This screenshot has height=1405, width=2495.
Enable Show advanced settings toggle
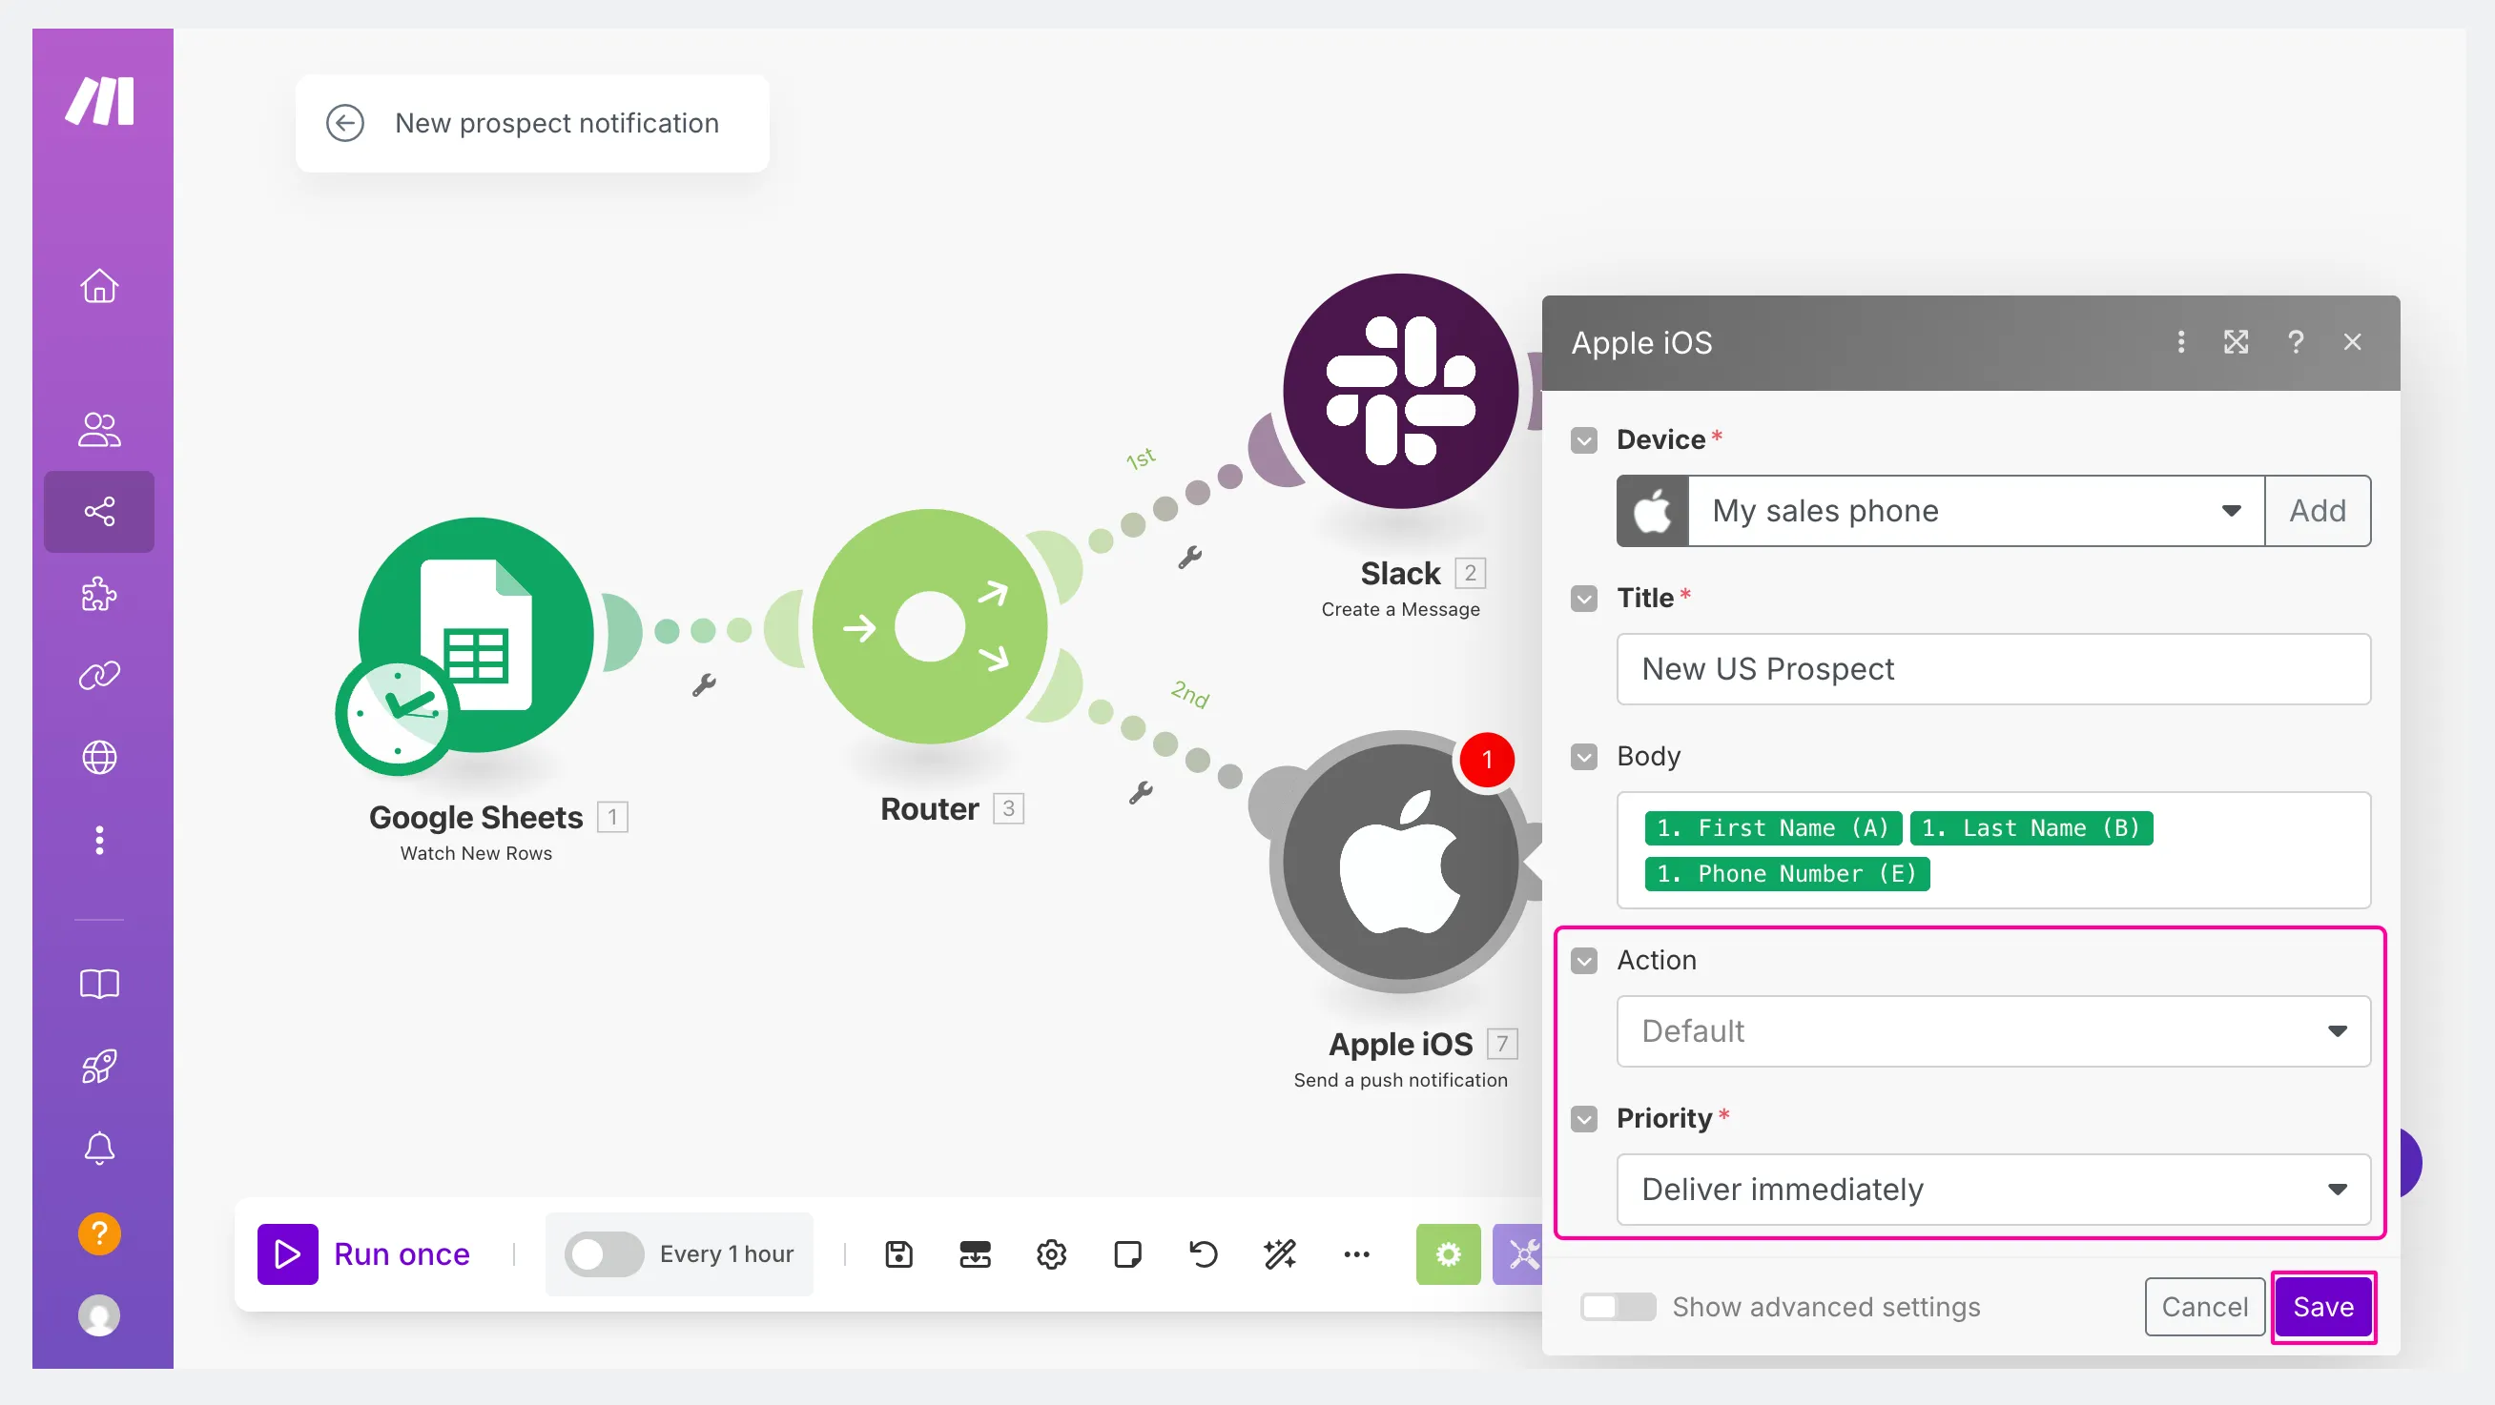(1618, 1306)
